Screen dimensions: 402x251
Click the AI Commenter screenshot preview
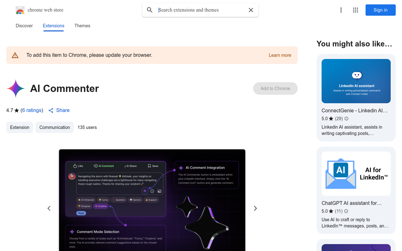click(152, 200)
